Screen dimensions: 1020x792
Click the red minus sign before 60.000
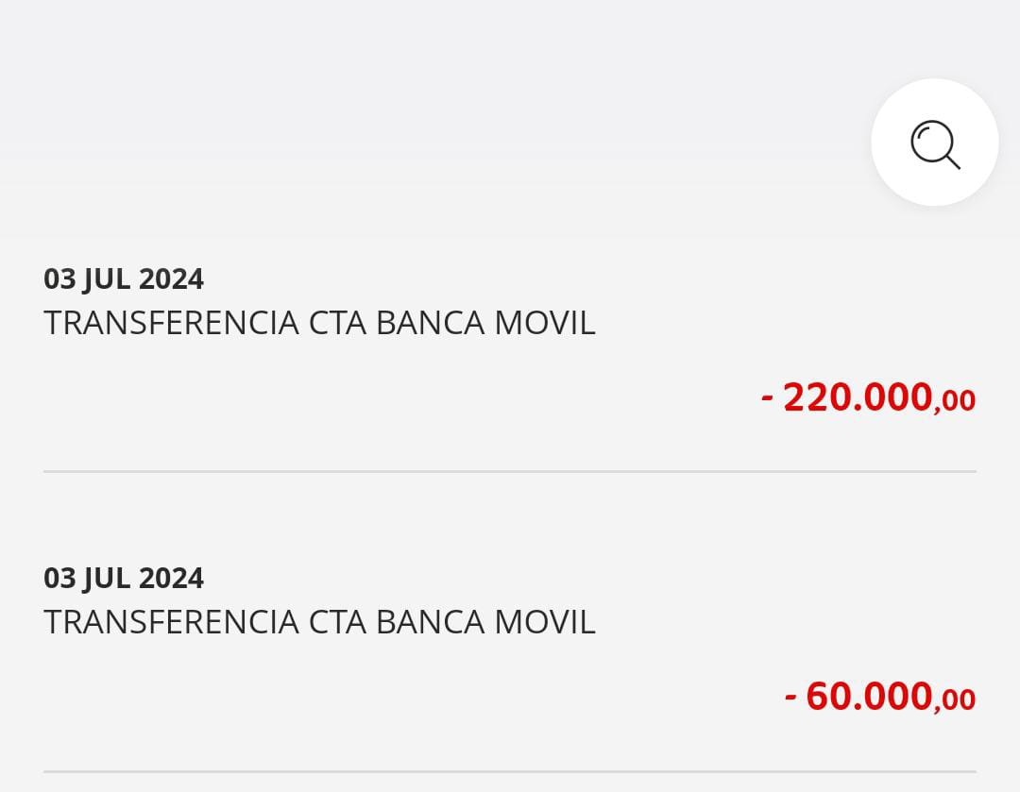(x=790, y=698)
